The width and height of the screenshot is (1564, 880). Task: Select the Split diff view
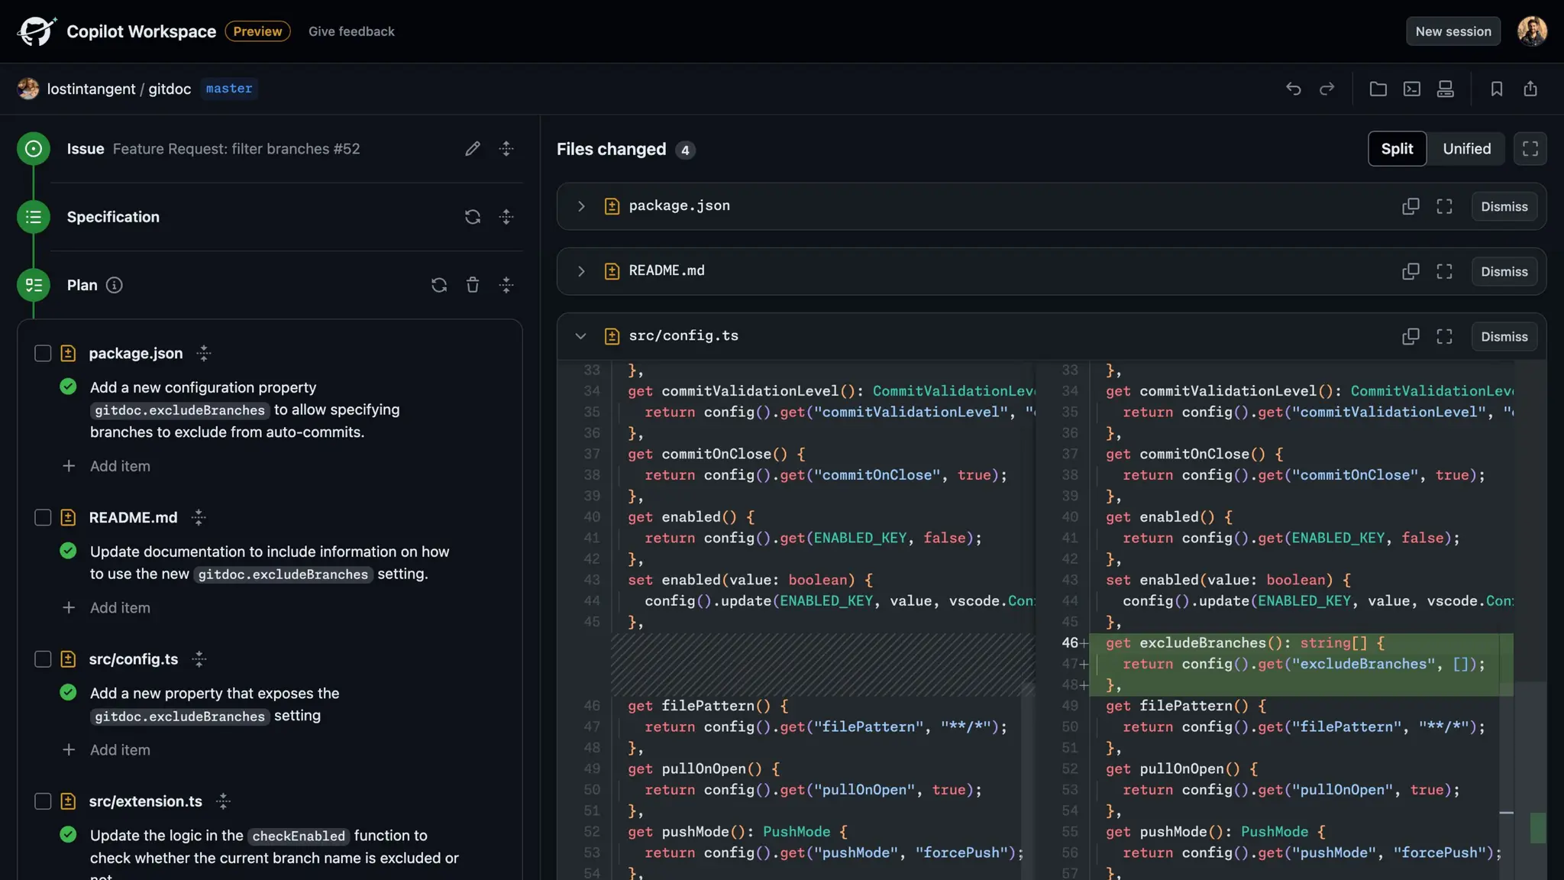[x=1397, y=149]
